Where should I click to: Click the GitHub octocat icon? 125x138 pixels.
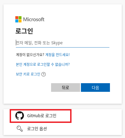20,116
